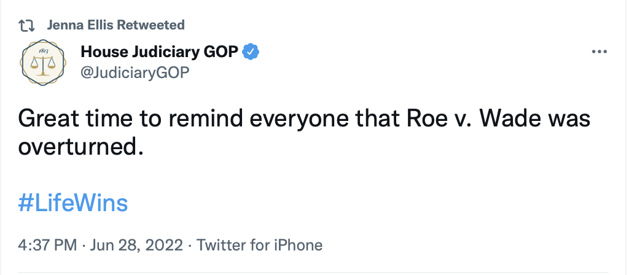Click the retweet arrows icon above the tweet
Screen dimensions: 629x275
point(27,26)
